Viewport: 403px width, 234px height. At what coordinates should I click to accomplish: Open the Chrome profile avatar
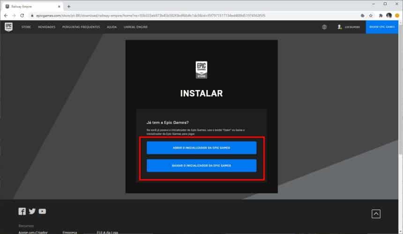[x=389, y=15]
